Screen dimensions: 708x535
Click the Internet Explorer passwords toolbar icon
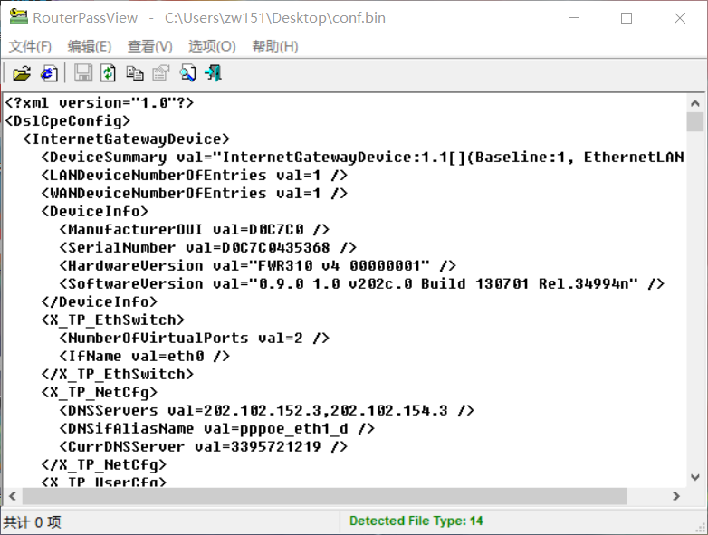[49, 73]
